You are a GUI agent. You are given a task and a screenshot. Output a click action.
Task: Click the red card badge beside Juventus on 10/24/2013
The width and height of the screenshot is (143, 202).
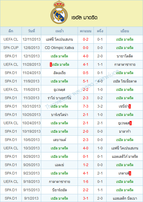point(130,123)
